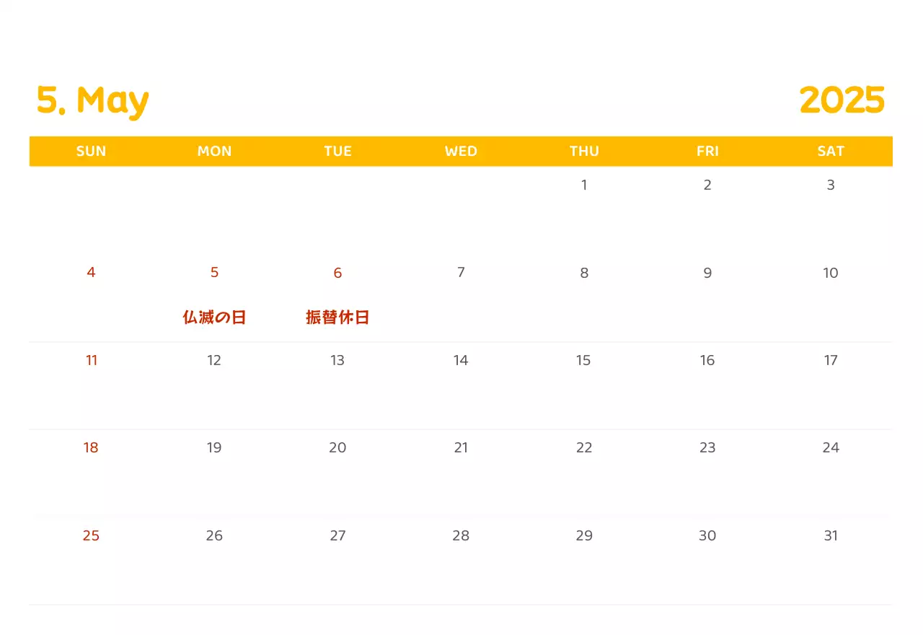Click on date 3 Saturday
Screen dimensions: 923x635
click(831, 185)
